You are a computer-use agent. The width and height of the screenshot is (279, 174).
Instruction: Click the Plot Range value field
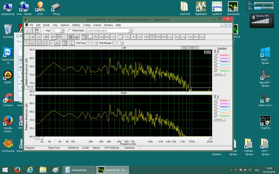point(116,43)
